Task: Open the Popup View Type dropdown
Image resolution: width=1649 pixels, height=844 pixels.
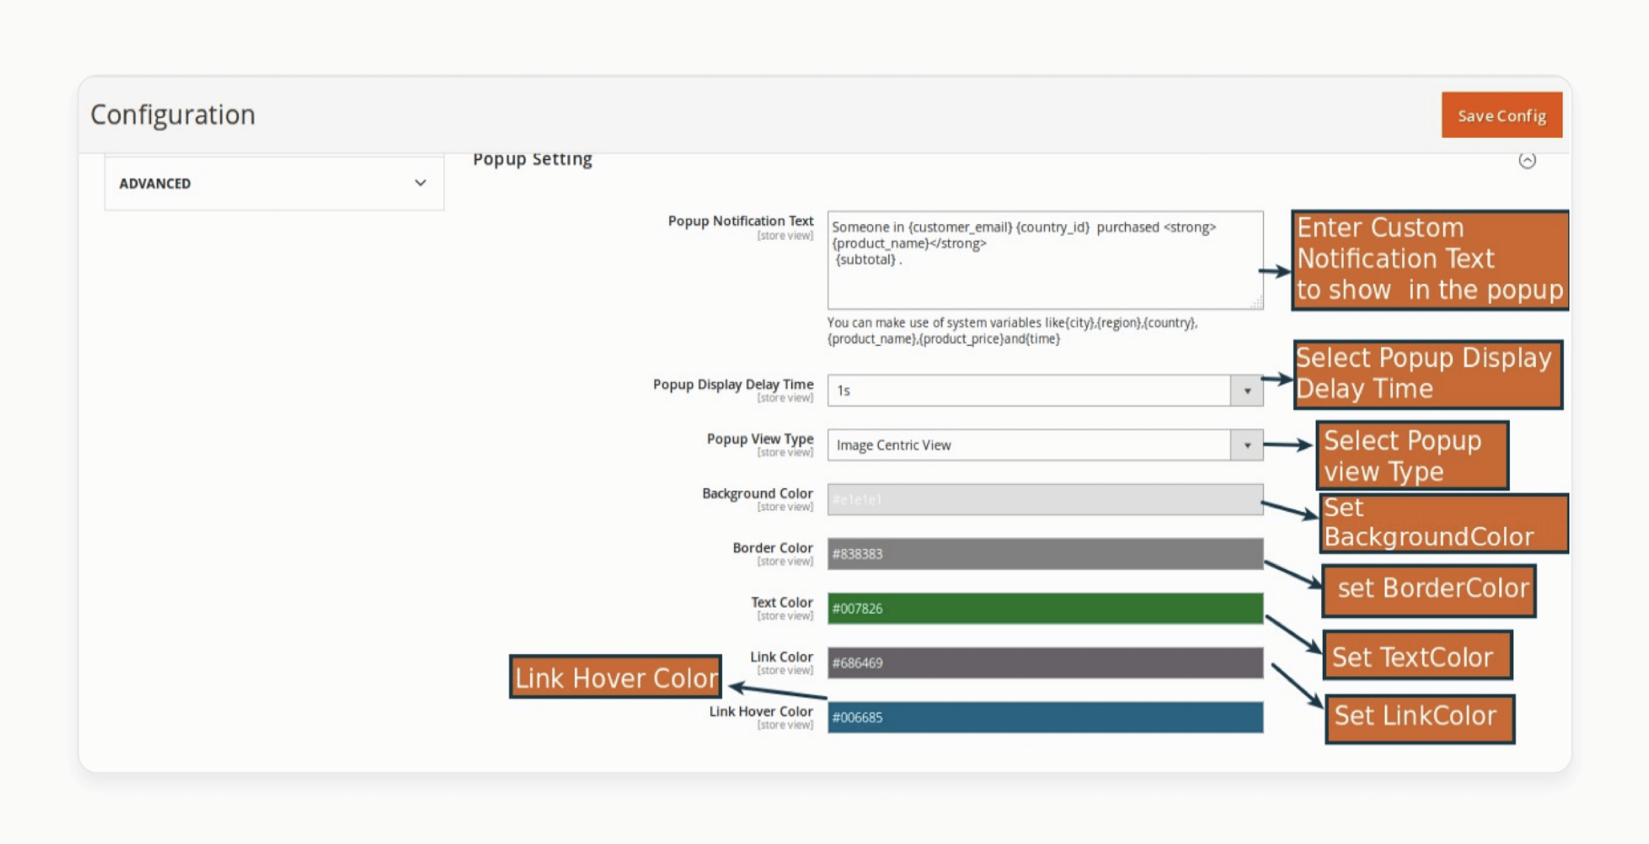Action: tap(1045, 445)
